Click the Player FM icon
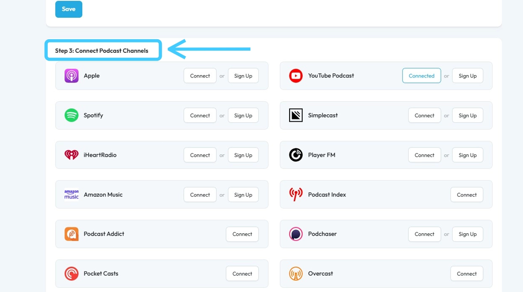523x292 pixels. pos(296,155)
